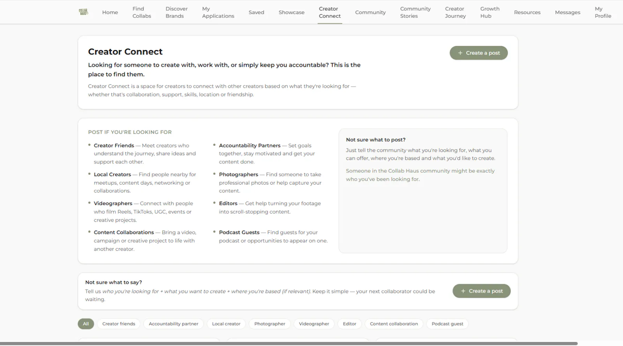This screenshot has height=346, width=623.
Task: Open Messages
Action: pyautogui.click(x=567, y=12)
